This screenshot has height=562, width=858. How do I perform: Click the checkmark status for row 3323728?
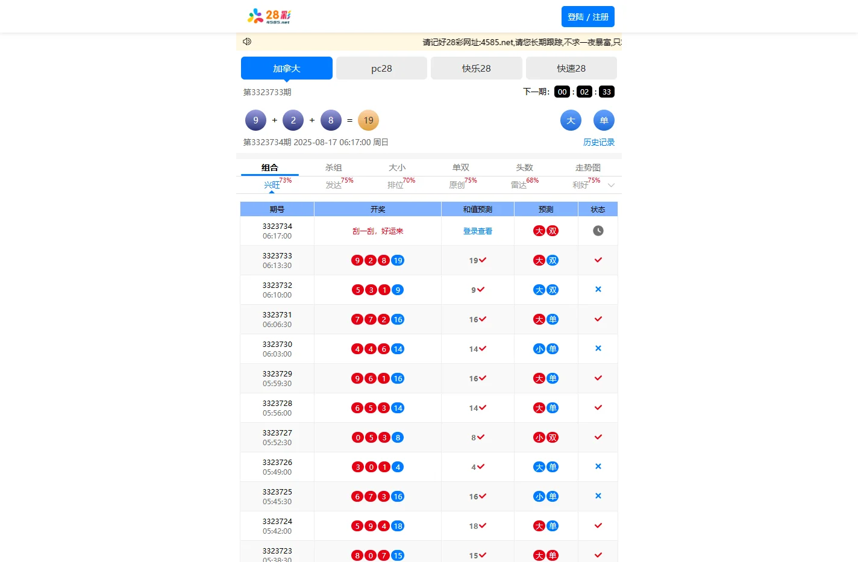[x=598, y=408]
